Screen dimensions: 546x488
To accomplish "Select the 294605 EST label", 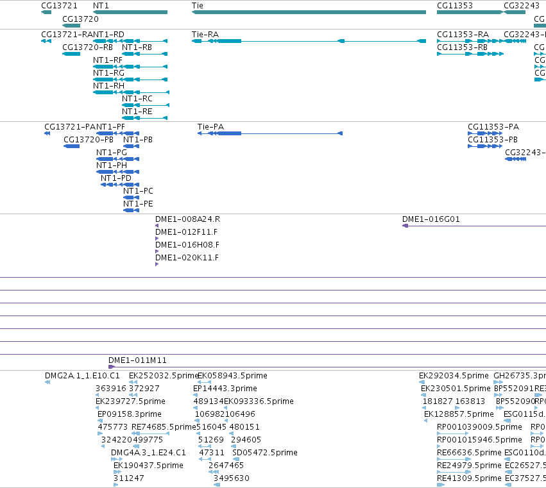I will (x=246, y=440).
